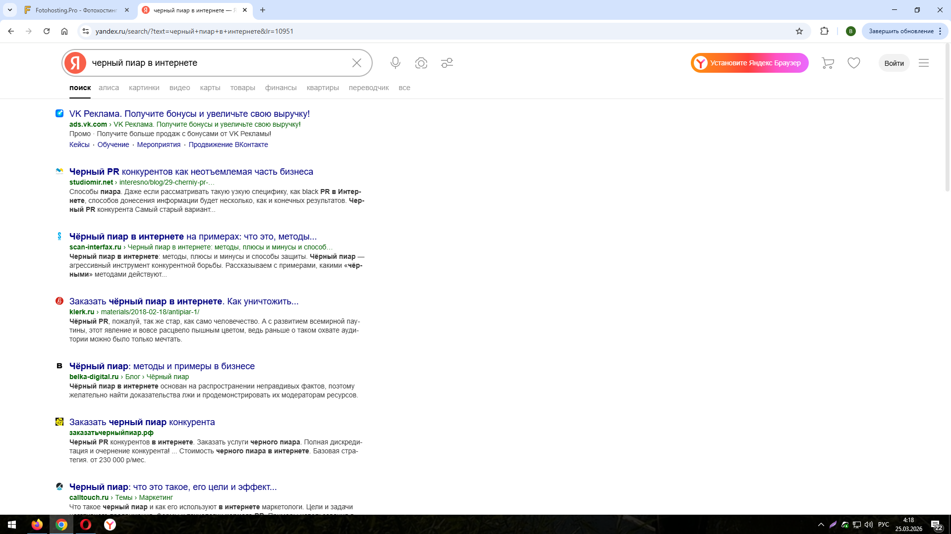The height and width of the screenshot is (534, 951).
Task: Open calltouch.ru Черный пиар result
Action: click(x=173, y=487)
